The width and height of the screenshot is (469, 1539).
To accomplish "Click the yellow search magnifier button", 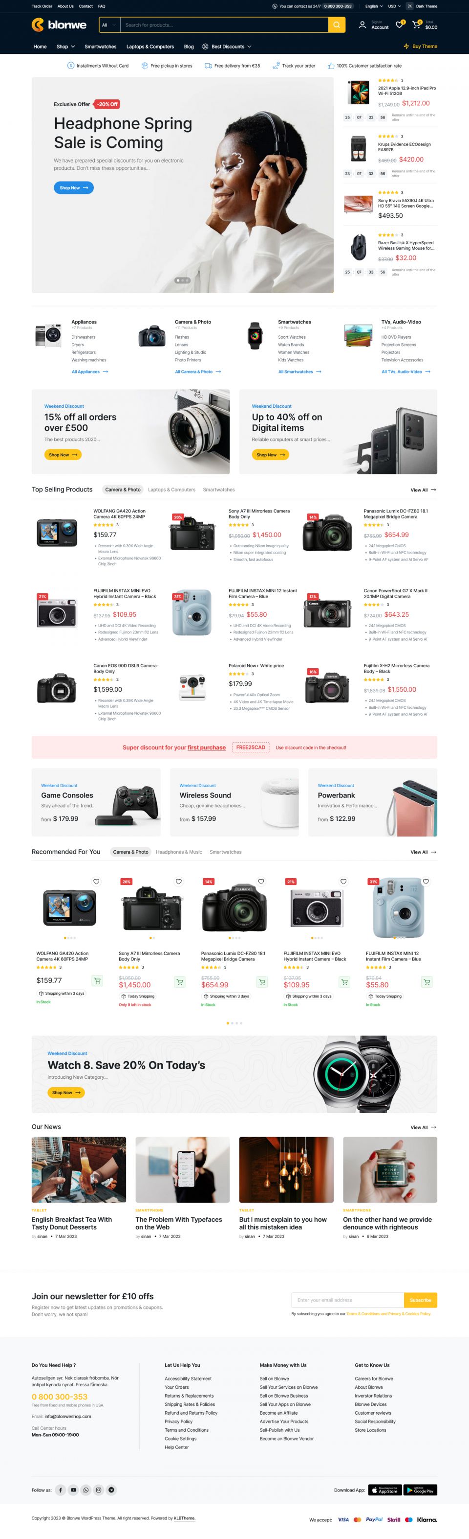I will point(337,25).
